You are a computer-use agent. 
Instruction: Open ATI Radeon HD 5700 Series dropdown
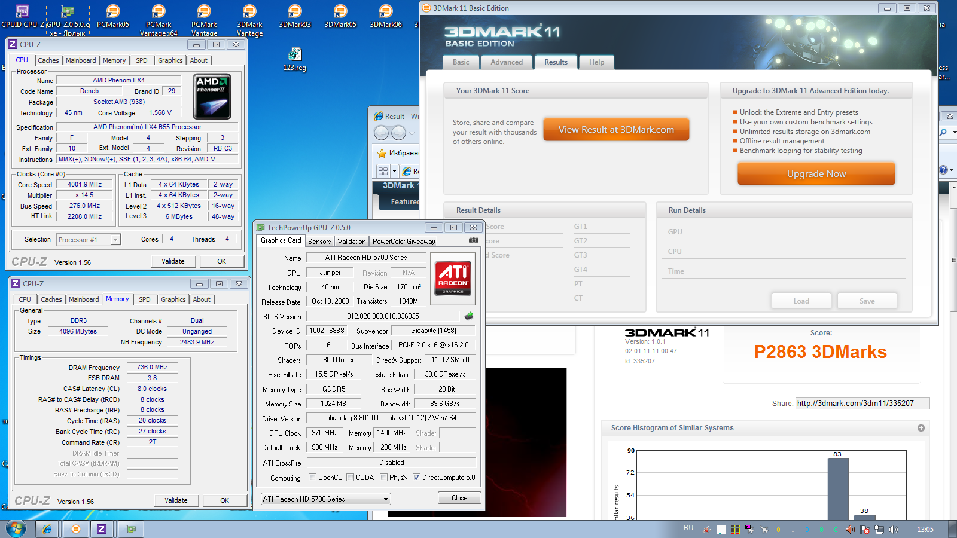[x=326, y=499]
